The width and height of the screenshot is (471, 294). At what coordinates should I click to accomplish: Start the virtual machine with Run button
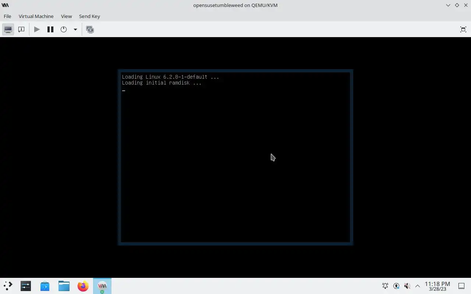[x=37, y=29]
